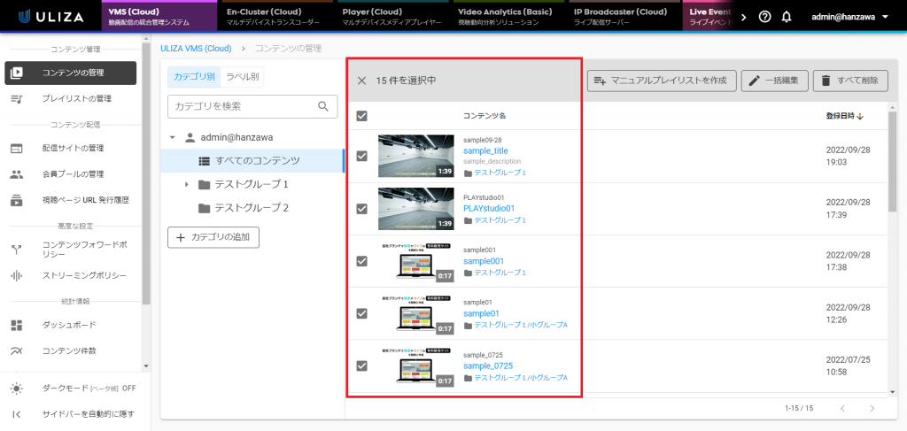
Task: Uncheck the sample001 row checkbox
Action: tap(361, 261)
